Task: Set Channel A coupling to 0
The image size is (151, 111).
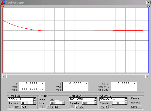Action: pyautogui.click(x=77, y=107)
